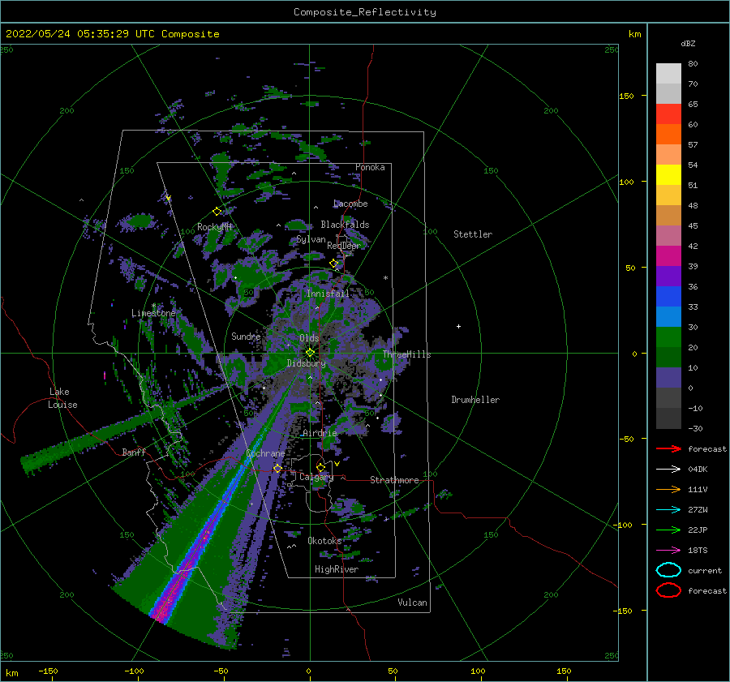
Task: Click the yellow 51 dBZ color swatch
Action: [x=668, y=174]
